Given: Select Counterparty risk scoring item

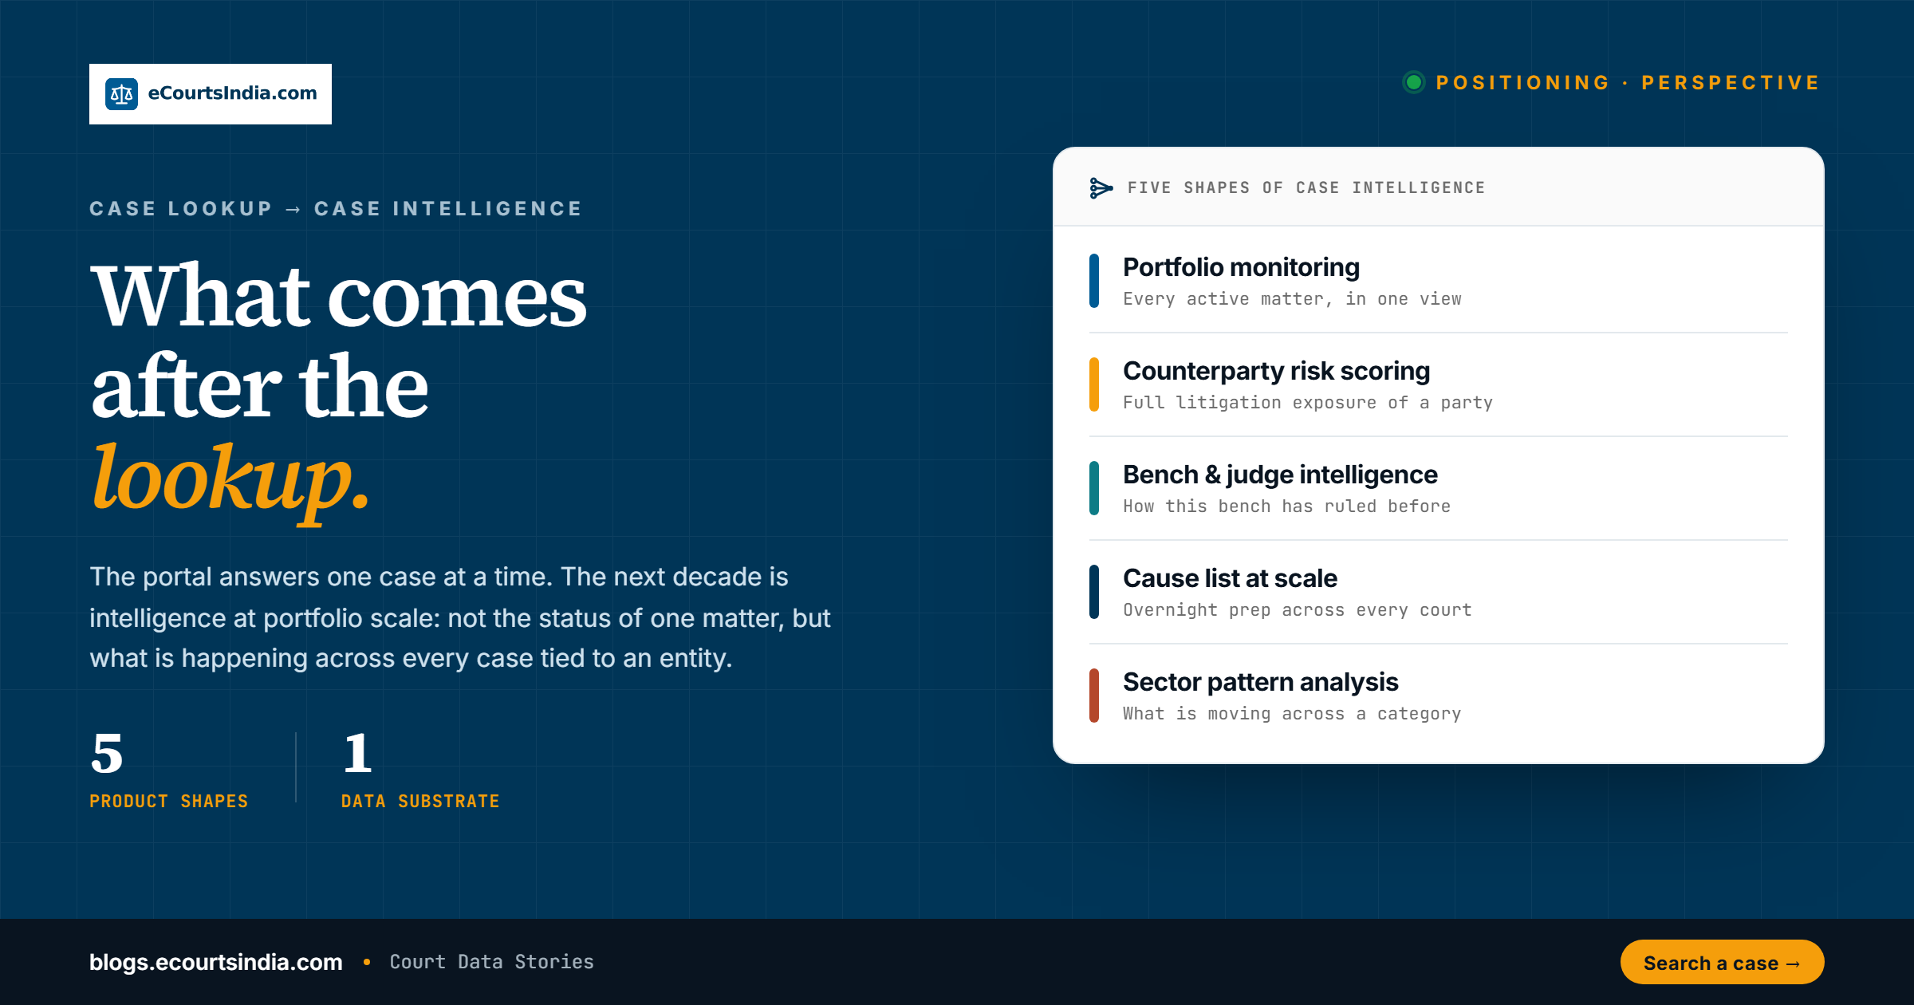Looking at the screenshot, I should coord(1438,384).
